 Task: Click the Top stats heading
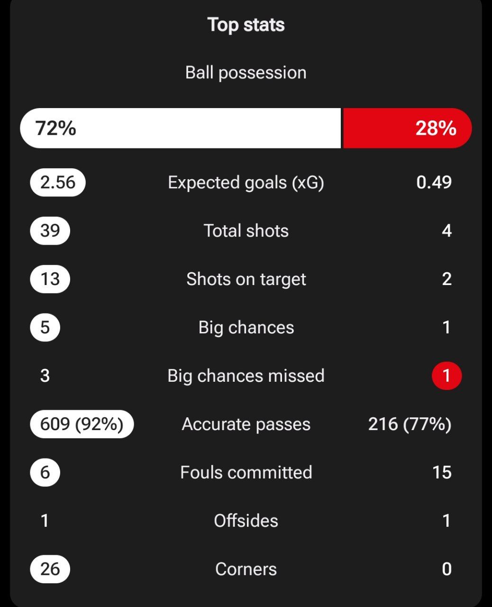(246, 25)
